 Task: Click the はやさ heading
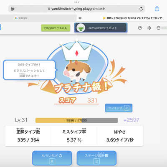coord(120,132)
